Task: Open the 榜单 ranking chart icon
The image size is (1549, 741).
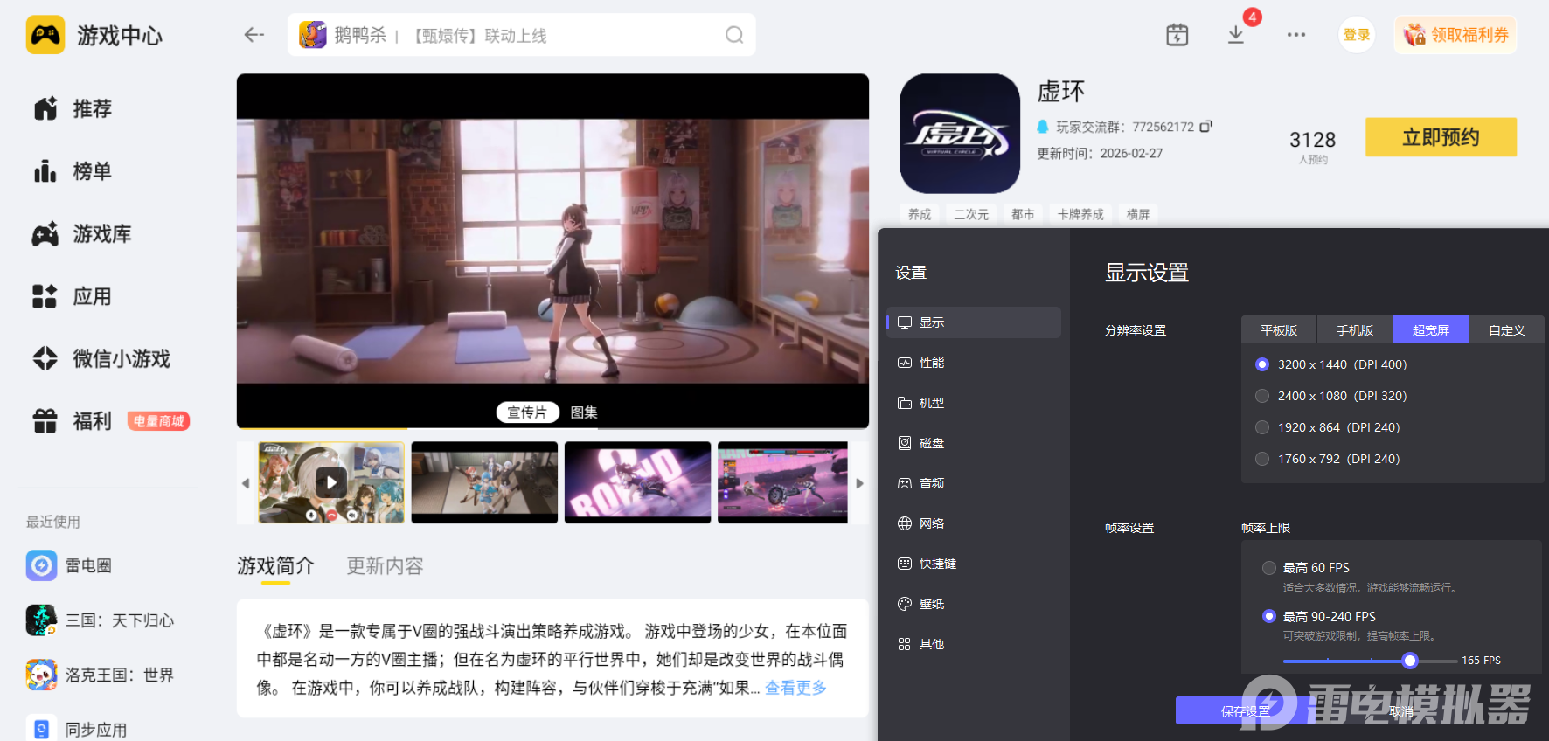Action: 45,171
